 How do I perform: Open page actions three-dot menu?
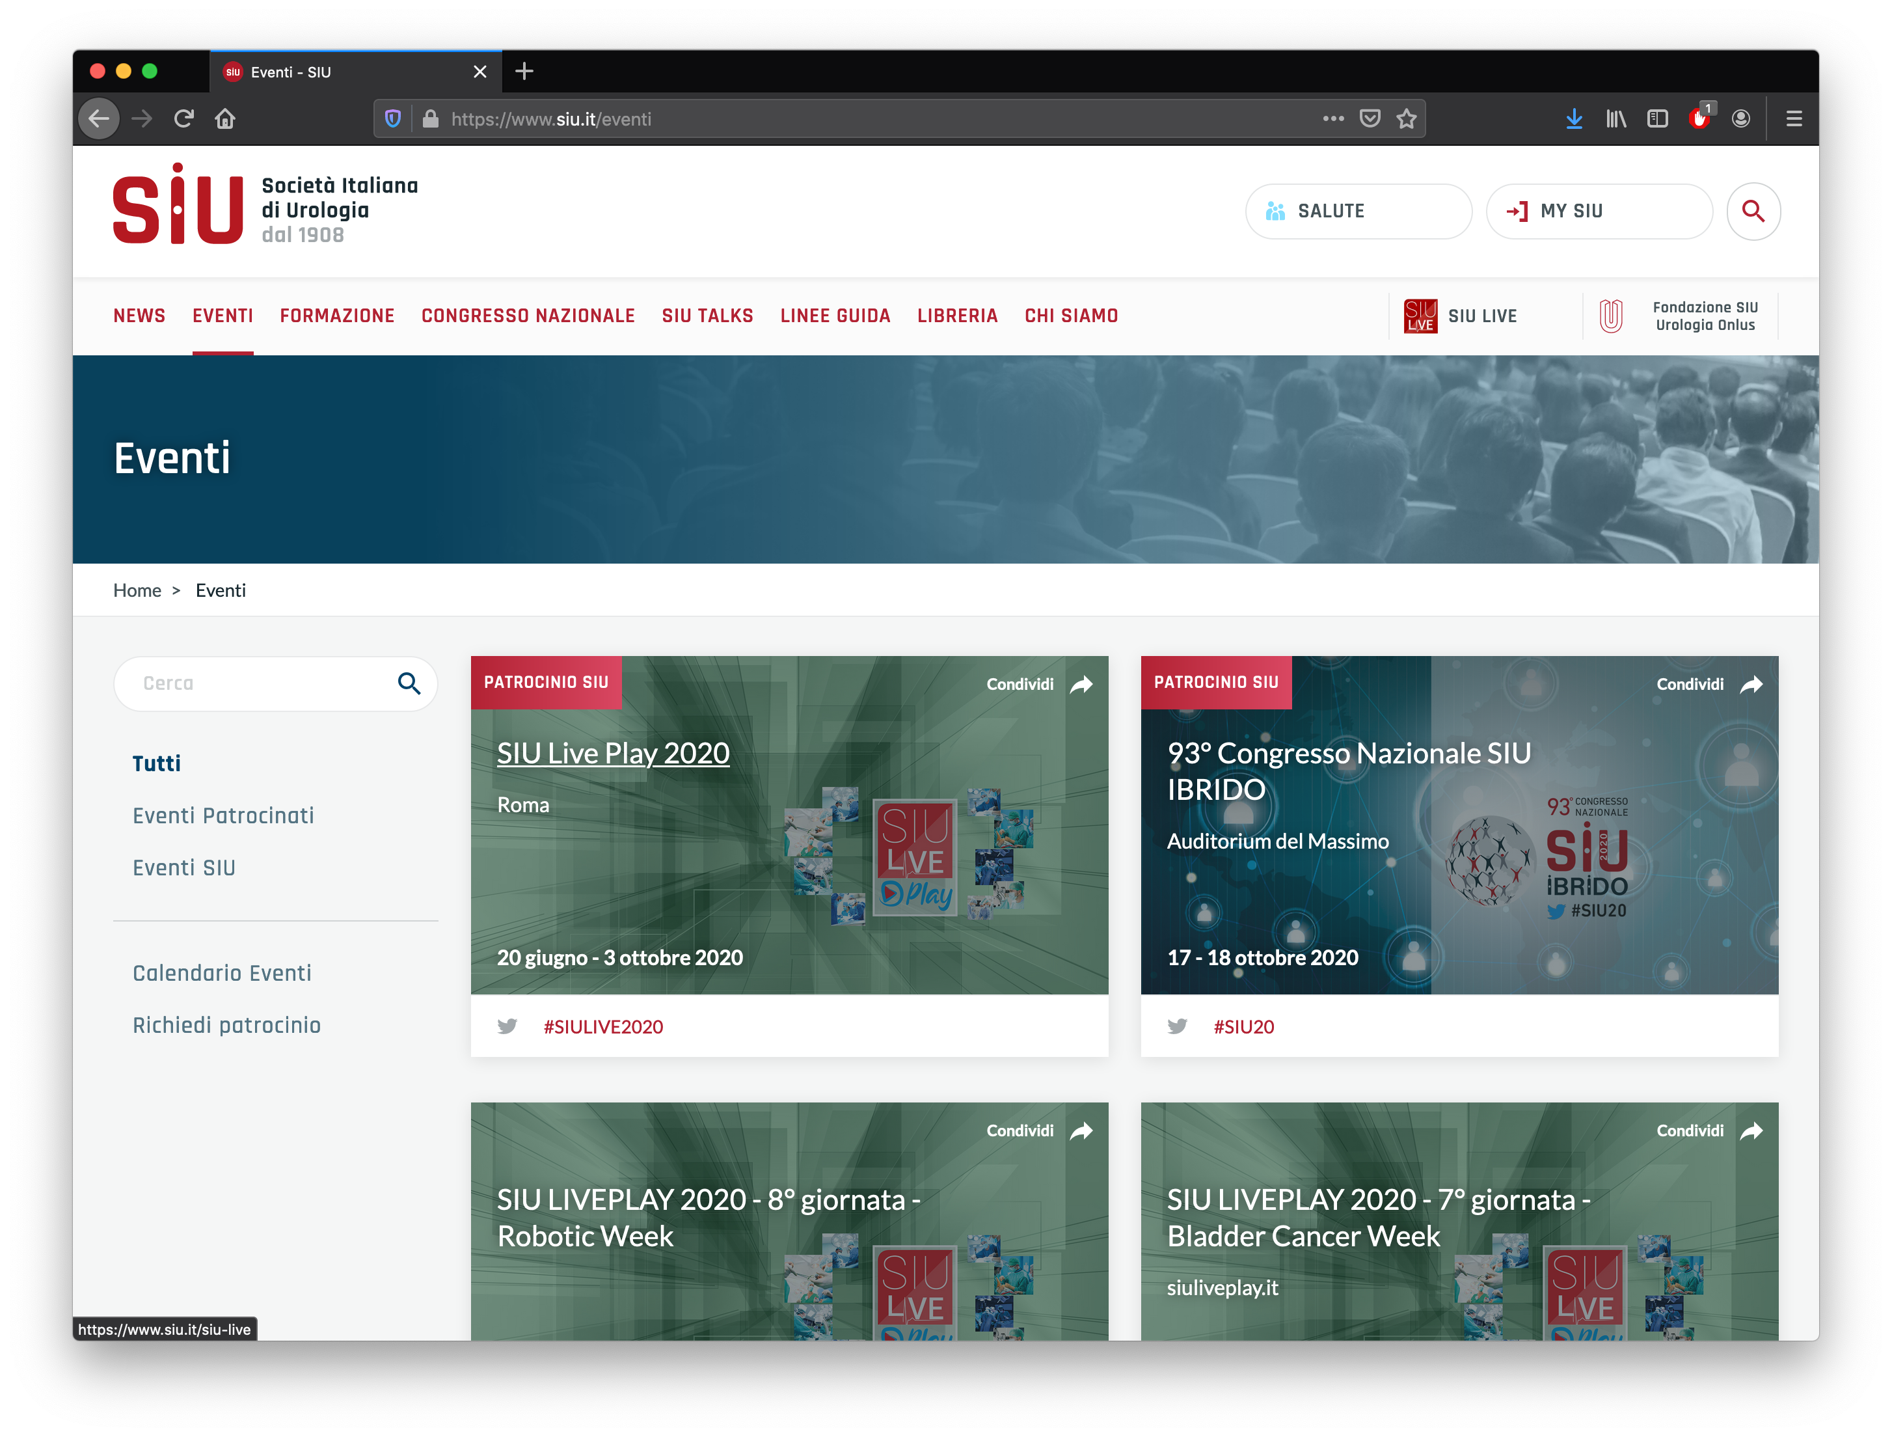pyautogui.click(x=1334, y=119)
